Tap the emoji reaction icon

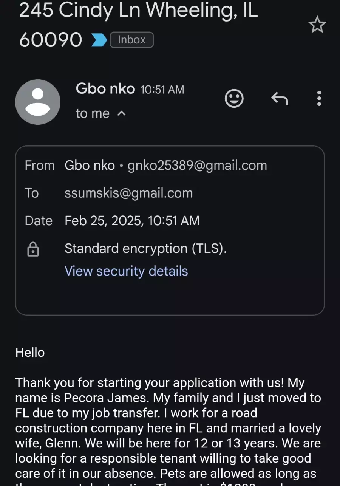(234, 99)
